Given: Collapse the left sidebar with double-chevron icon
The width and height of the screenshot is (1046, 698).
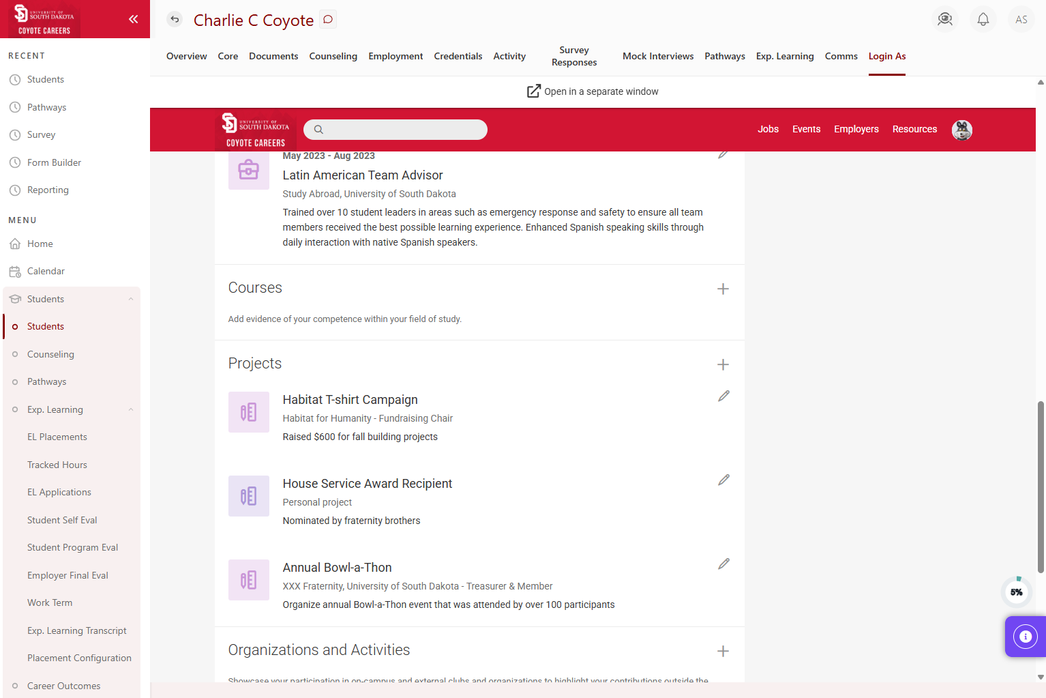Looking at the screenshot, I should click(x=134, y=19).
